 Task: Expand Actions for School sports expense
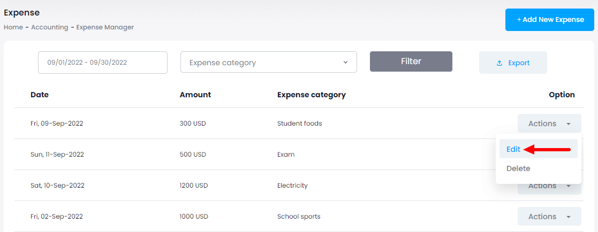pos(549,216)
